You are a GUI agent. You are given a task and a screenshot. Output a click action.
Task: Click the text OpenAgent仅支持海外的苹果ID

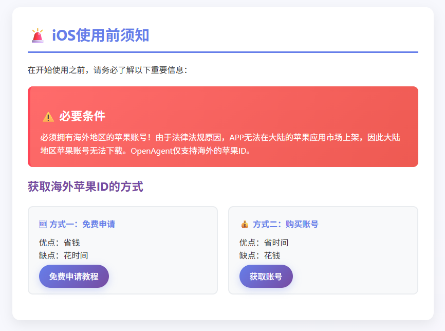pyautogui.click(x=191, y=151)
